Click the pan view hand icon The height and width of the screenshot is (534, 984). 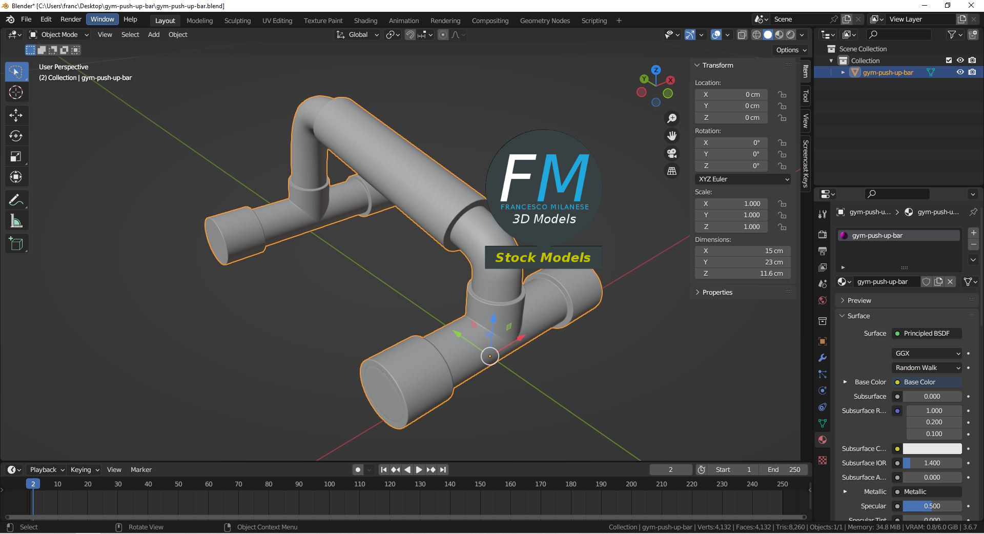[x=671, y=136]
